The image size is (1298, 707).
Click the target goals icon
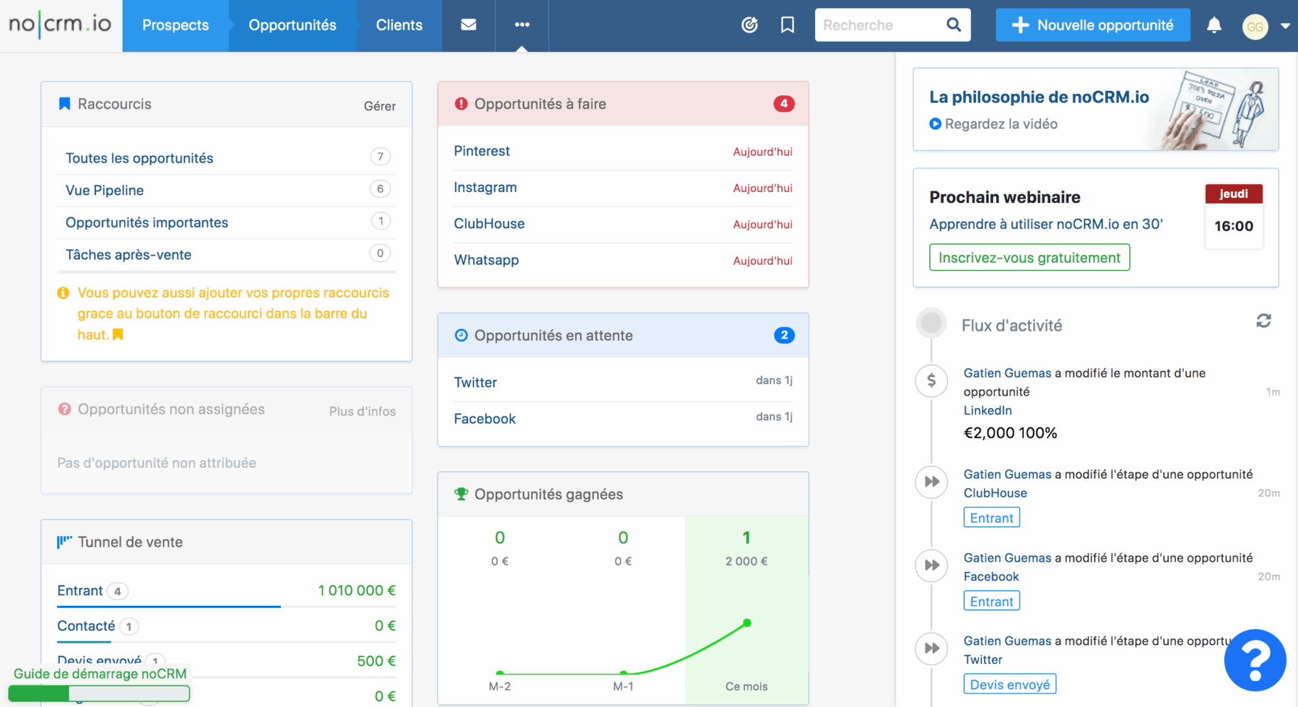coord(750,25)
